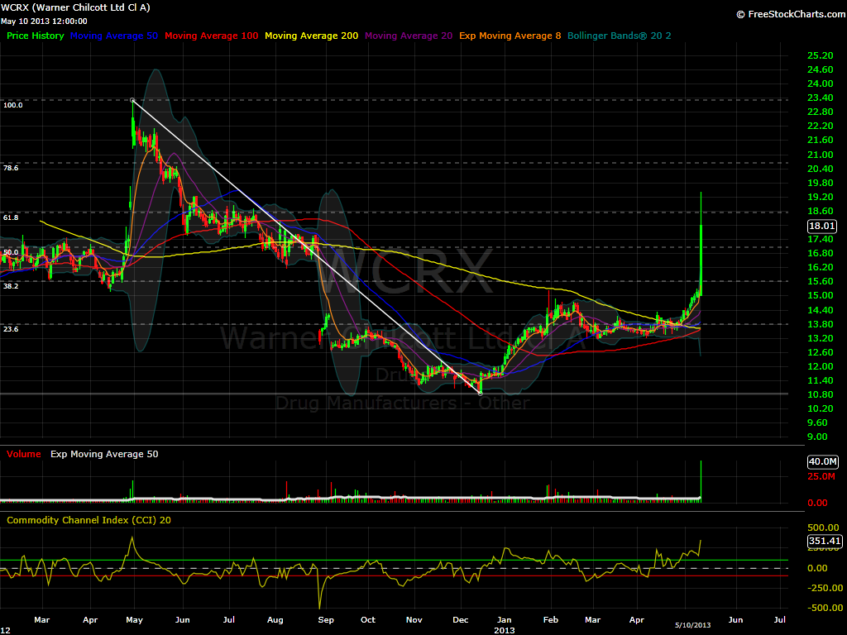Screen dimensions: 847x635
Task: Select the Moving Average 20 legend label
Action: click(x=409, y=36)
